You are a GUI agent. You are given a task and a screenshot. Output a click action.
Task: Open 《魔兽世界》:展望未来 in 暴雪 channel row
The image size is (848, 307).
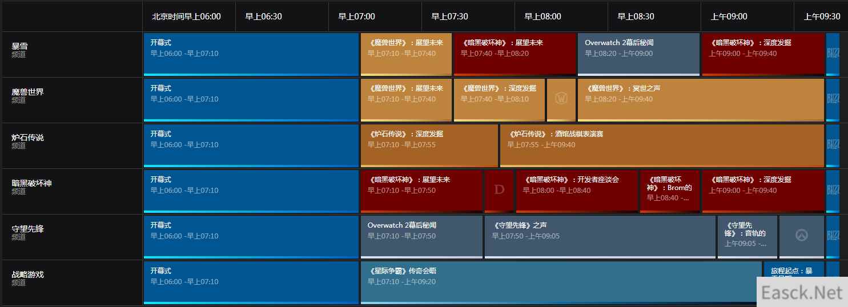pos(406,54)
